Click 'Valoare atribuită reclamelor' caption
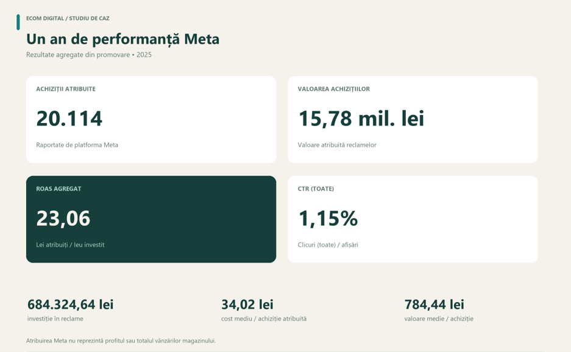The width and height of the screenshot is (571, 352). [337, 145]
